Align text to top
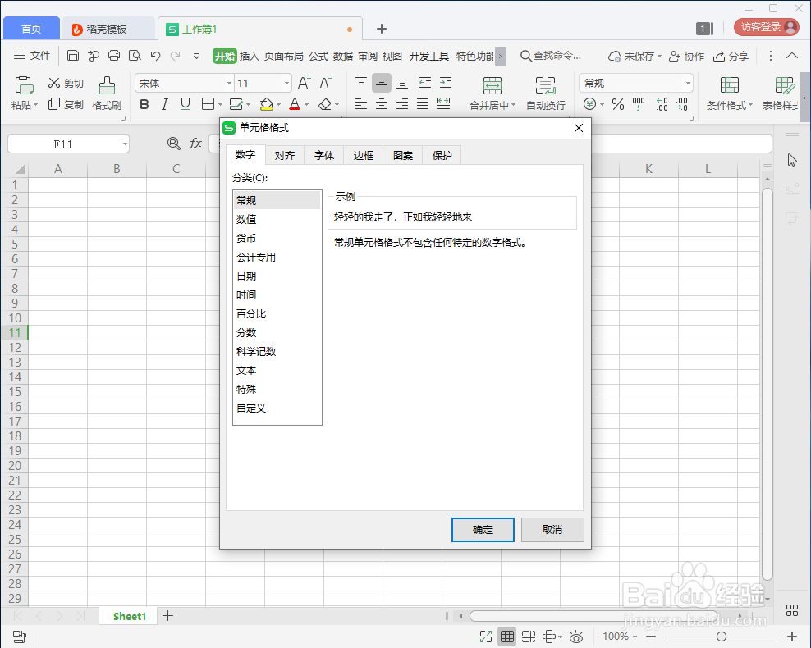 [361, 83]
